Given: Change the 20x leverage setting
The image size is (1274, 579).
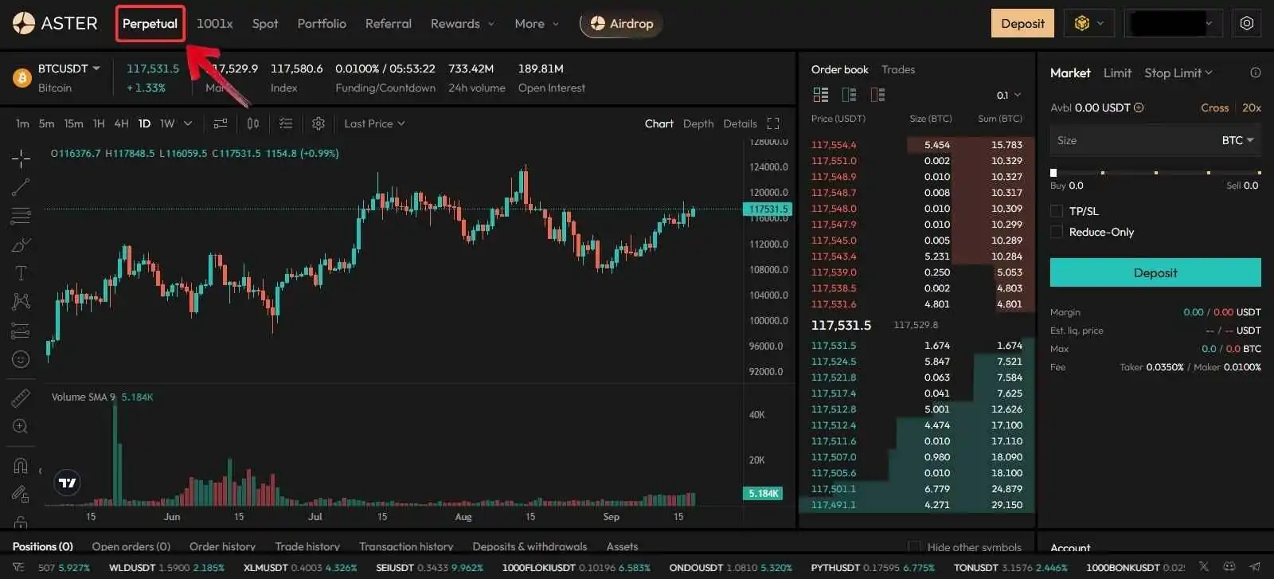Looking at the screenshot, I should [1252, 108].
